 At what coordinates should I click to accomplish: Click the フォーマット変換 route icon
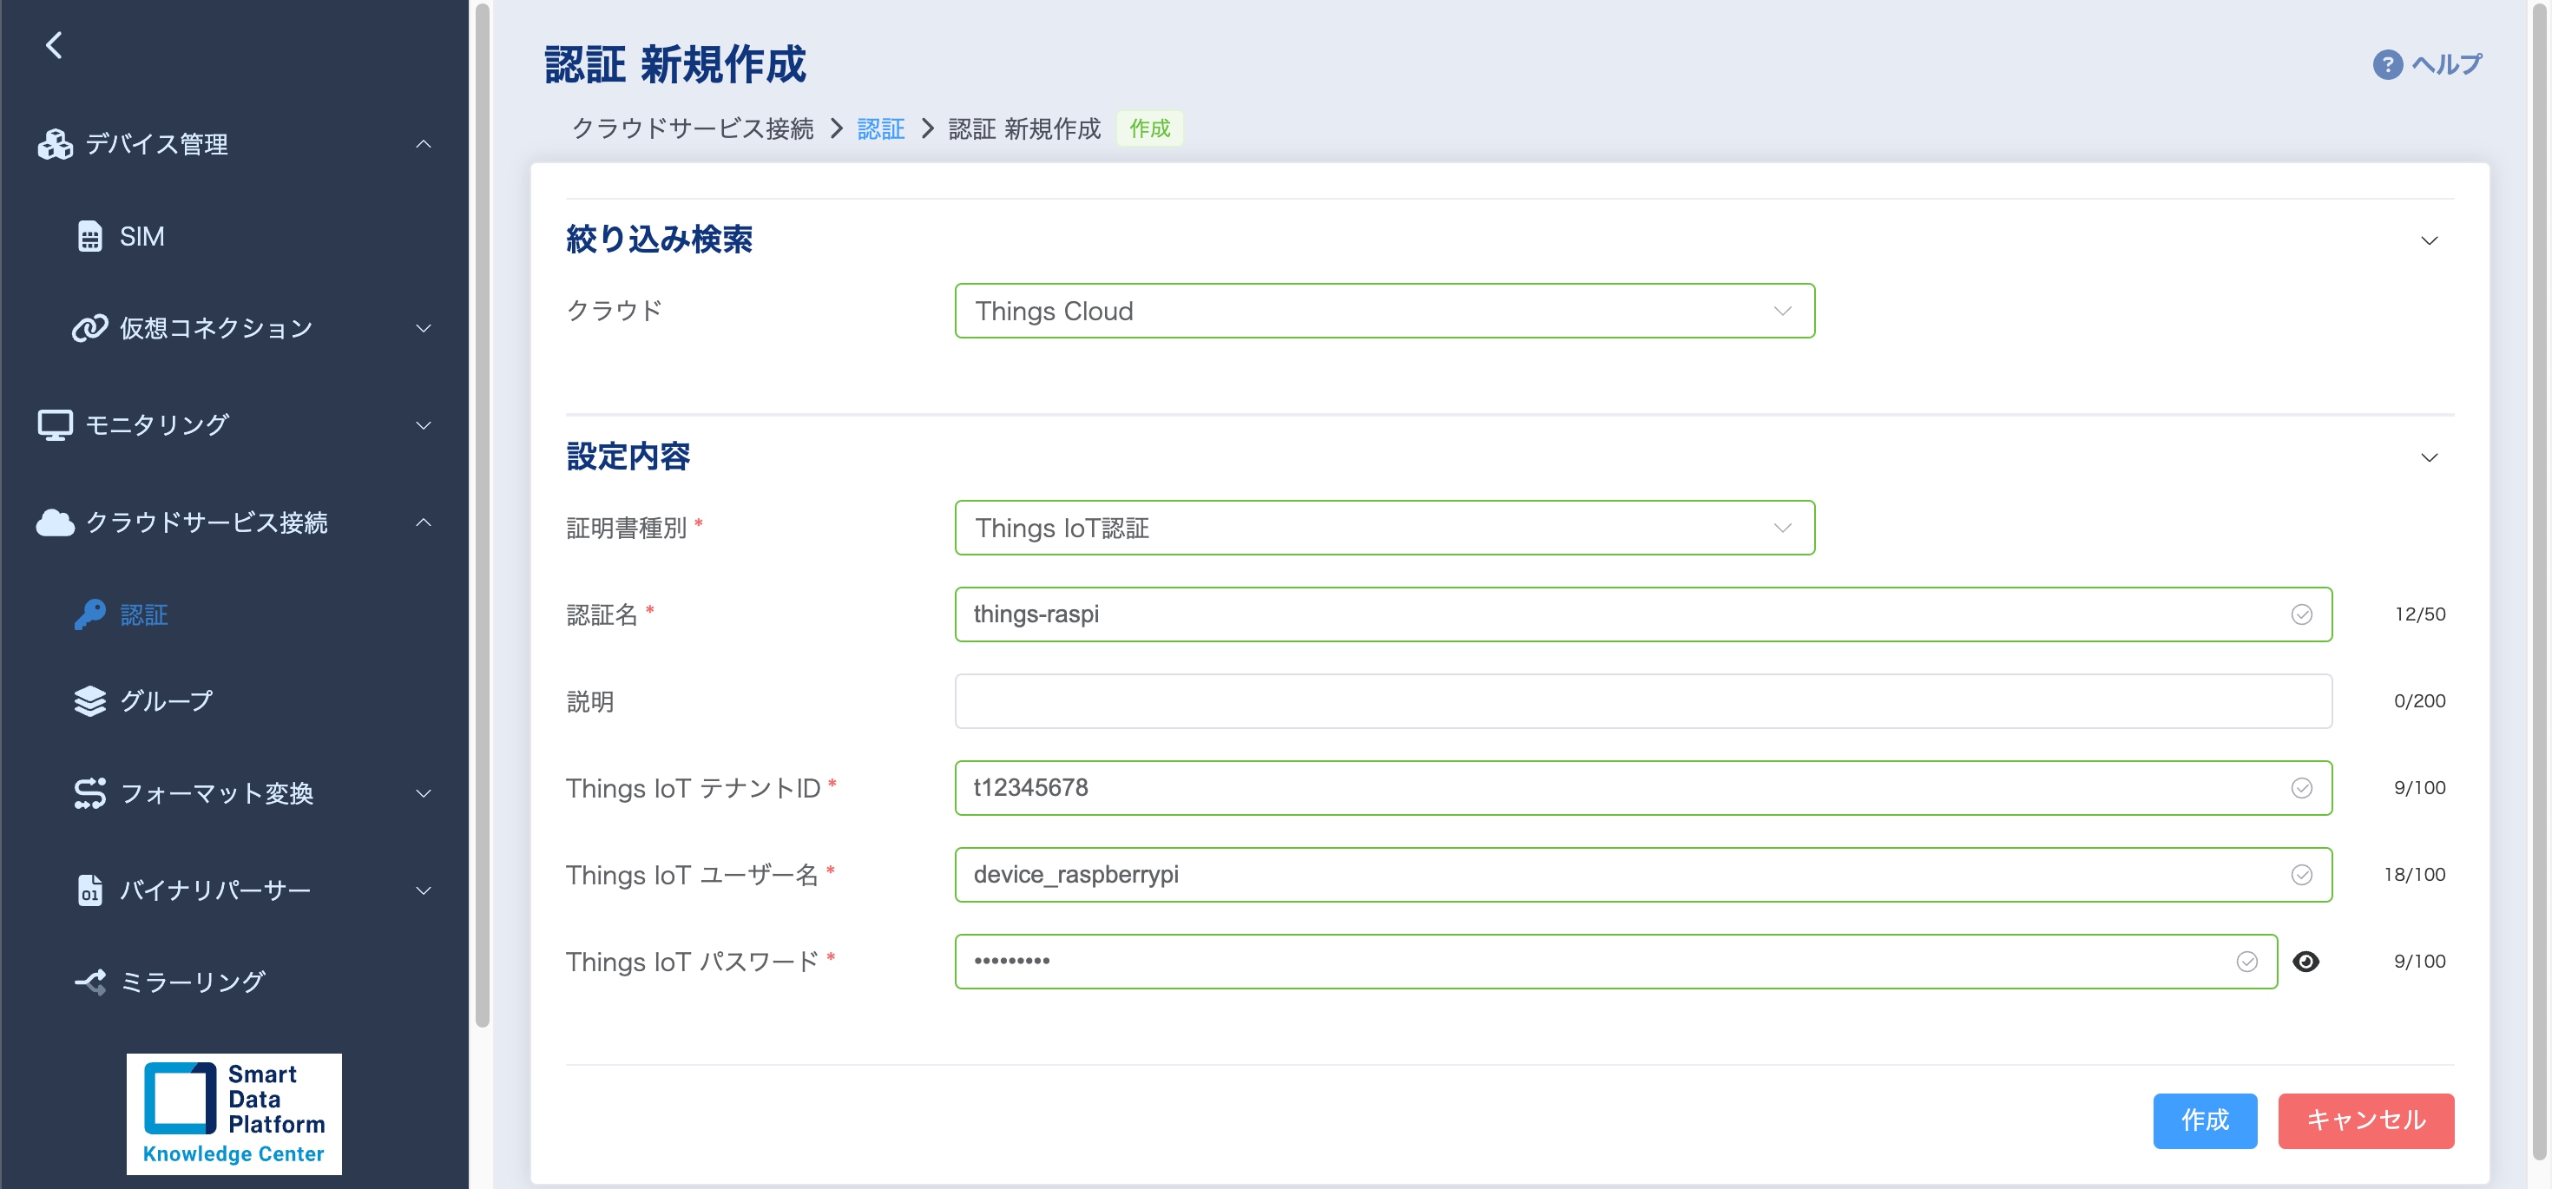click(90, 792)
